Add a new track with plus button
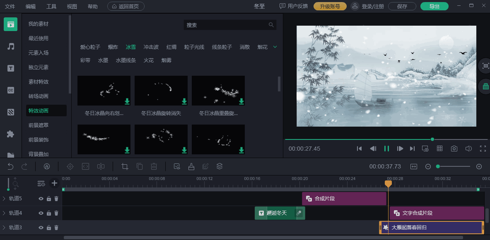Screen dimensions: 490x240 coord(54,183)
